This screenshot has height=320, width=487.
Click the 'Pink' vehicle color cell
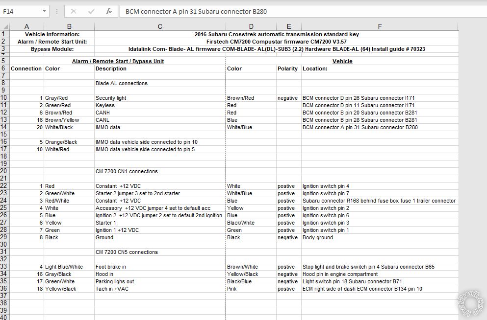(x=251, y=289)
